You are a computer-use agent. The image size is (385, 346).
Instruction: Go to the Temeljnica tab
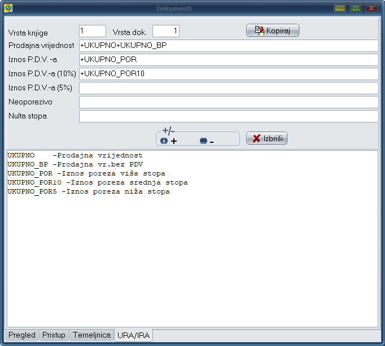[92, 335]
